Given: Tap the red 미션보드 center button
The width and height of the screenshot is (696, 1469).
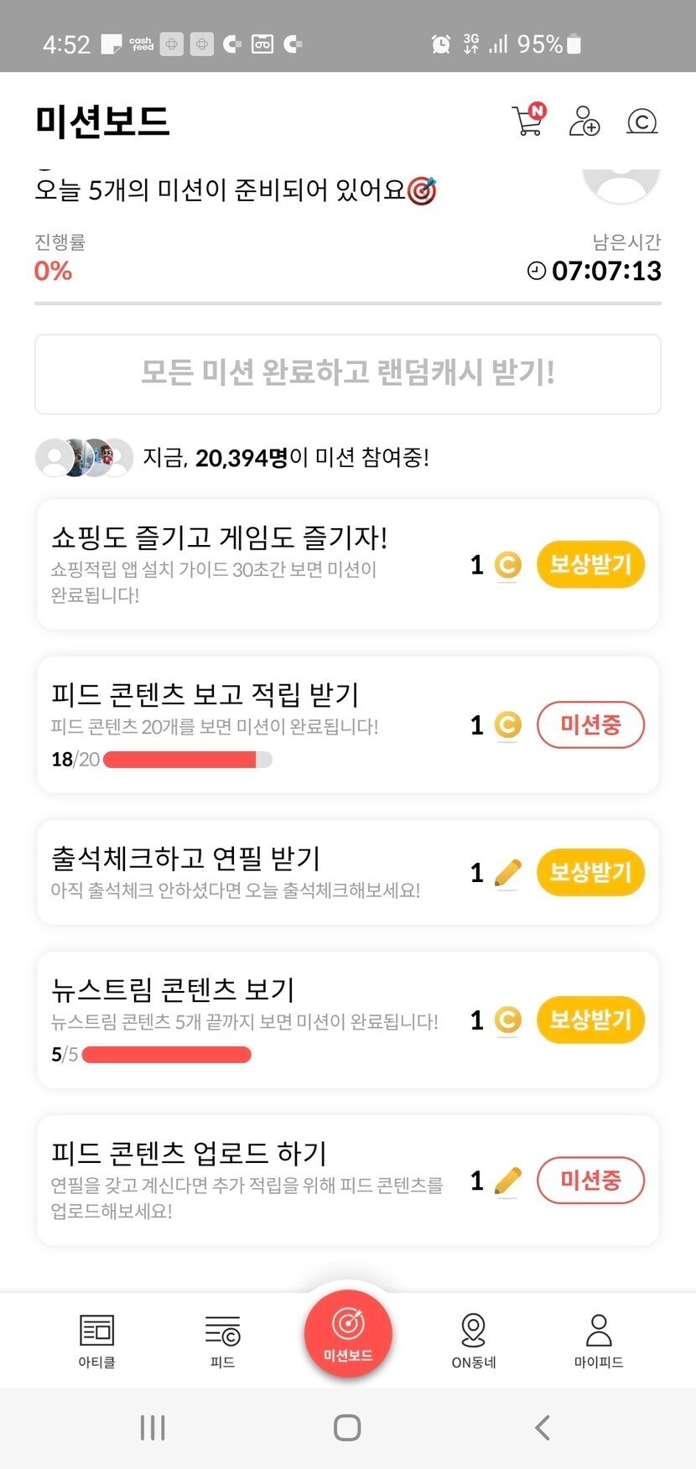Looking at the screenshot, I should (x=348, y=1333).
